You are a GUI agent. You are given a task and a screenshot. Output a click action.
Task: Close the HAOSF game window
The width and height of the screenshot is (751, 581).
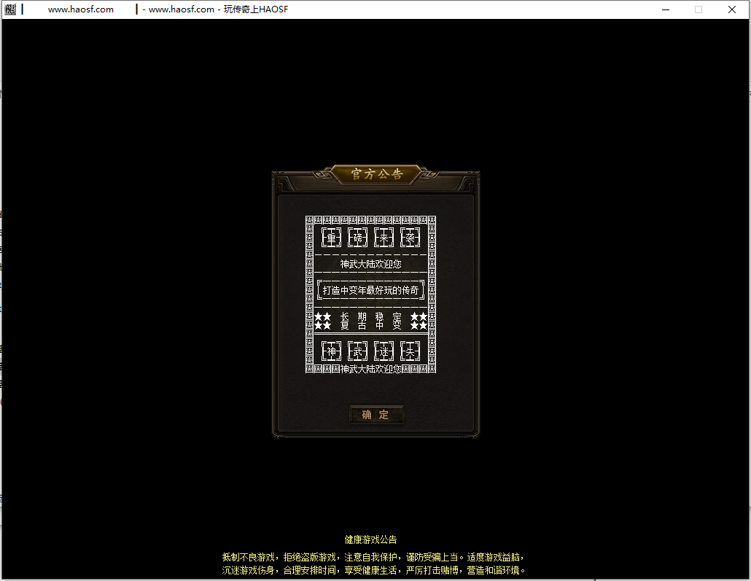coord(731,9)
